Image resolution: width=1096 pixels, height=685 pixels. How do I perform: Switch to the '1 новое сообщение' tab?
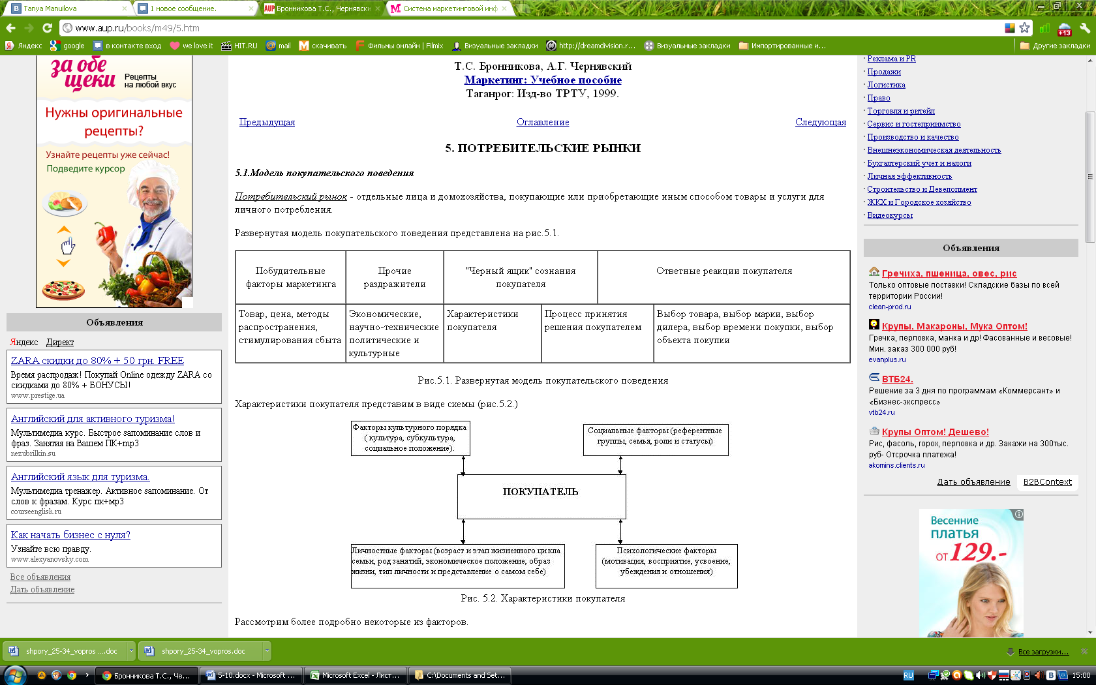[196, 8]
